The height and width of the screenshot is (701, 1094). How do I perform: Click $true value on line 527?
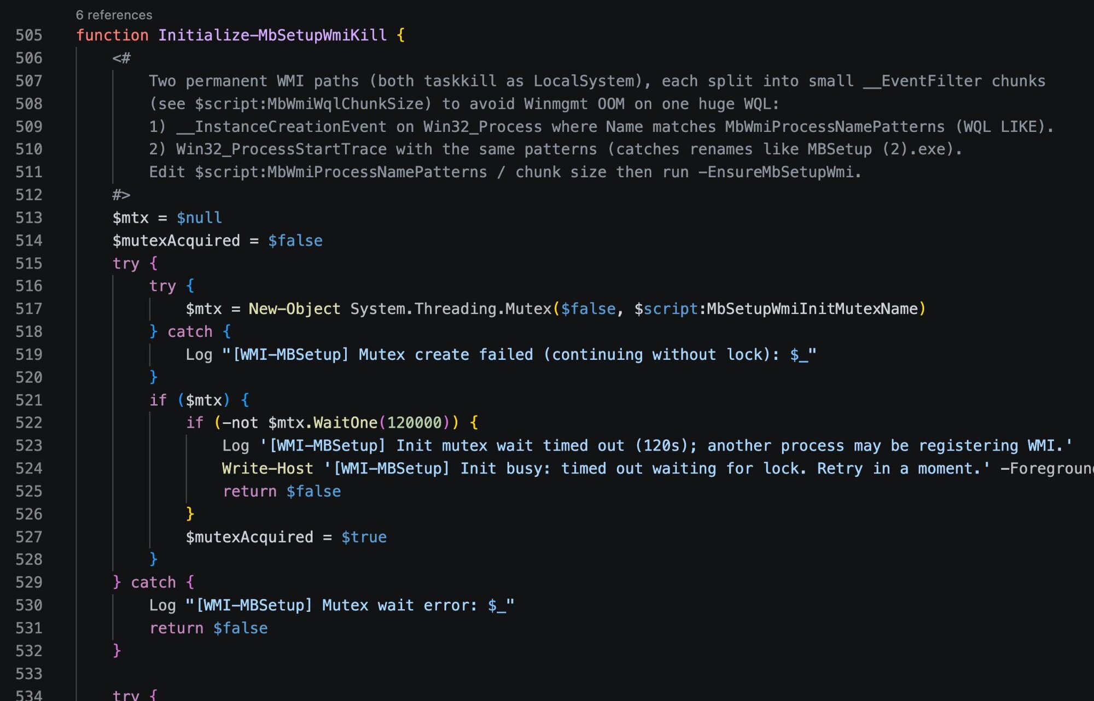pos(364,537)
